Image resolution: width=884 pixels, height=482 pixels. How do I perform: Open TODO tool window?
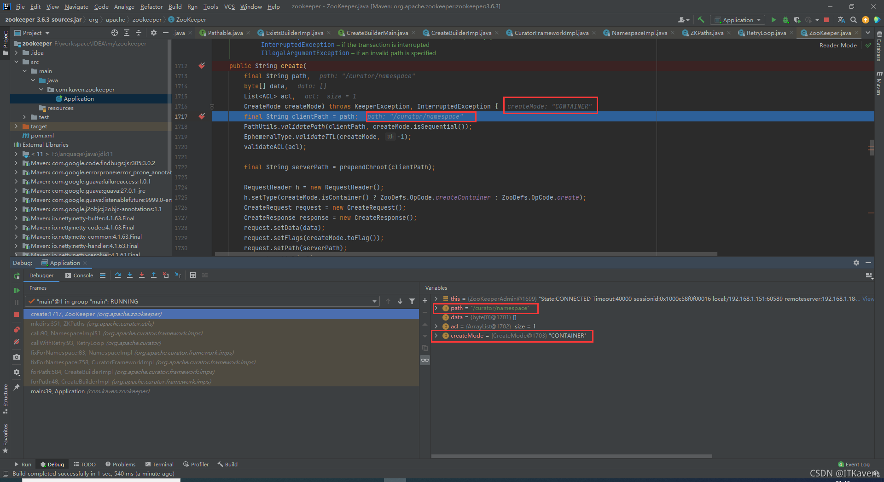pyautogui.click(x=85, y=465)
